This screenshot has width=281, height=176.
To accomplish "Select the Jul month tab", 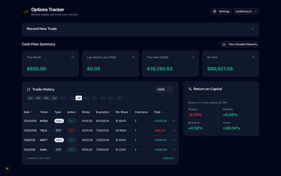I will click(x=79, y=98).
